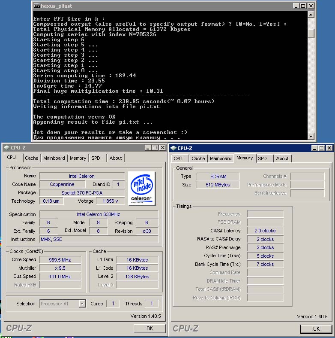Click the memory Size value '512 MBytes'
This screenshot has height=338, width=335.
coord(218,185)
